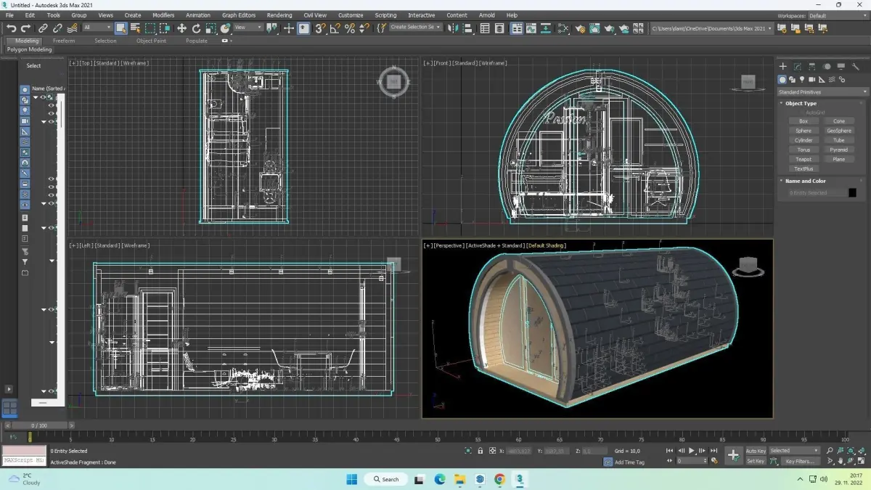The width and height of the screenshot is (871, 490).
Task: Click the Teapot primitive button
Action: pos(803,159)
